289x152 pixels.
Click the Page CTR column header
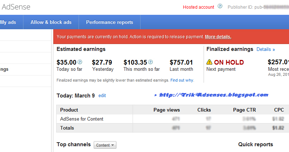point(244,110)
